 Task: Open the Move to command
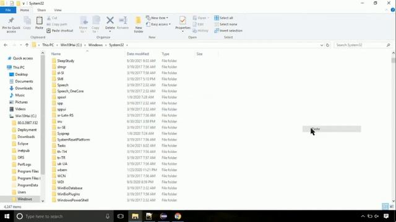[x=83, y=25]
